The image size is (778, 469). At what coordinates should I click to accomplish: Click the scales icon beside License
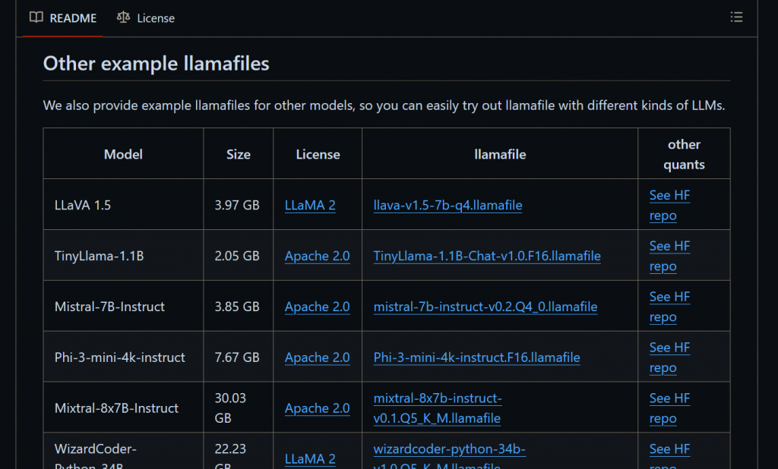coord(122,17)
